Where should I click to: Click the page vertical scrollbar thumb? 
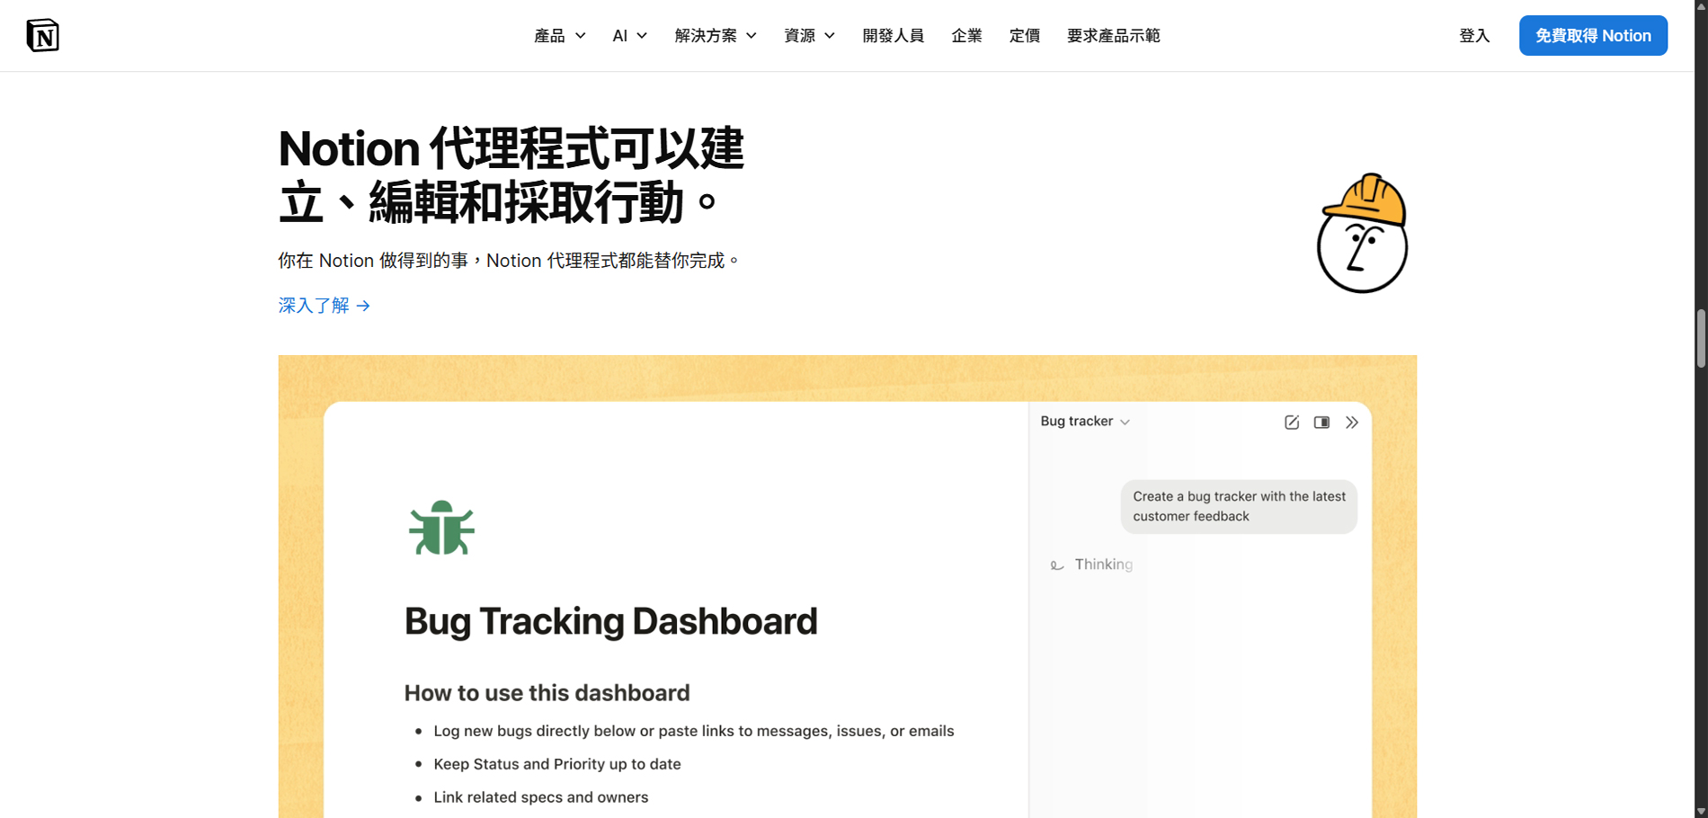click(x=1701, y=339)
